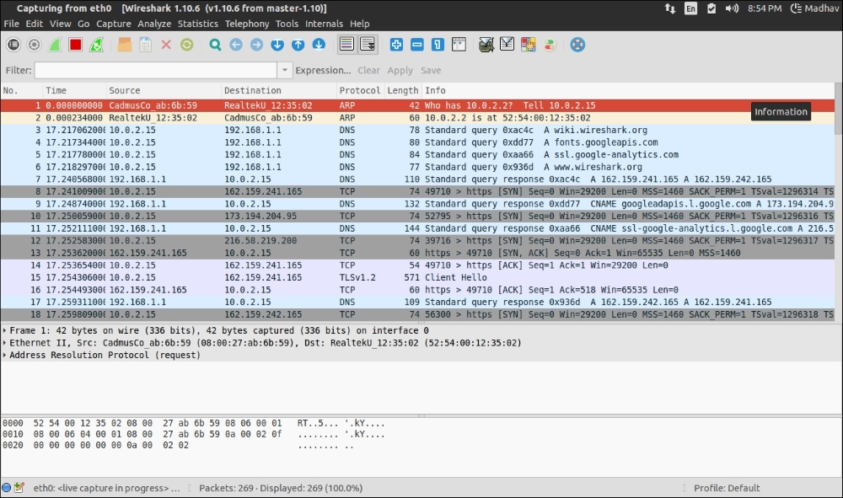
Task: Zoom in the packet text (plus icon)
Action: tap(396, 45)
